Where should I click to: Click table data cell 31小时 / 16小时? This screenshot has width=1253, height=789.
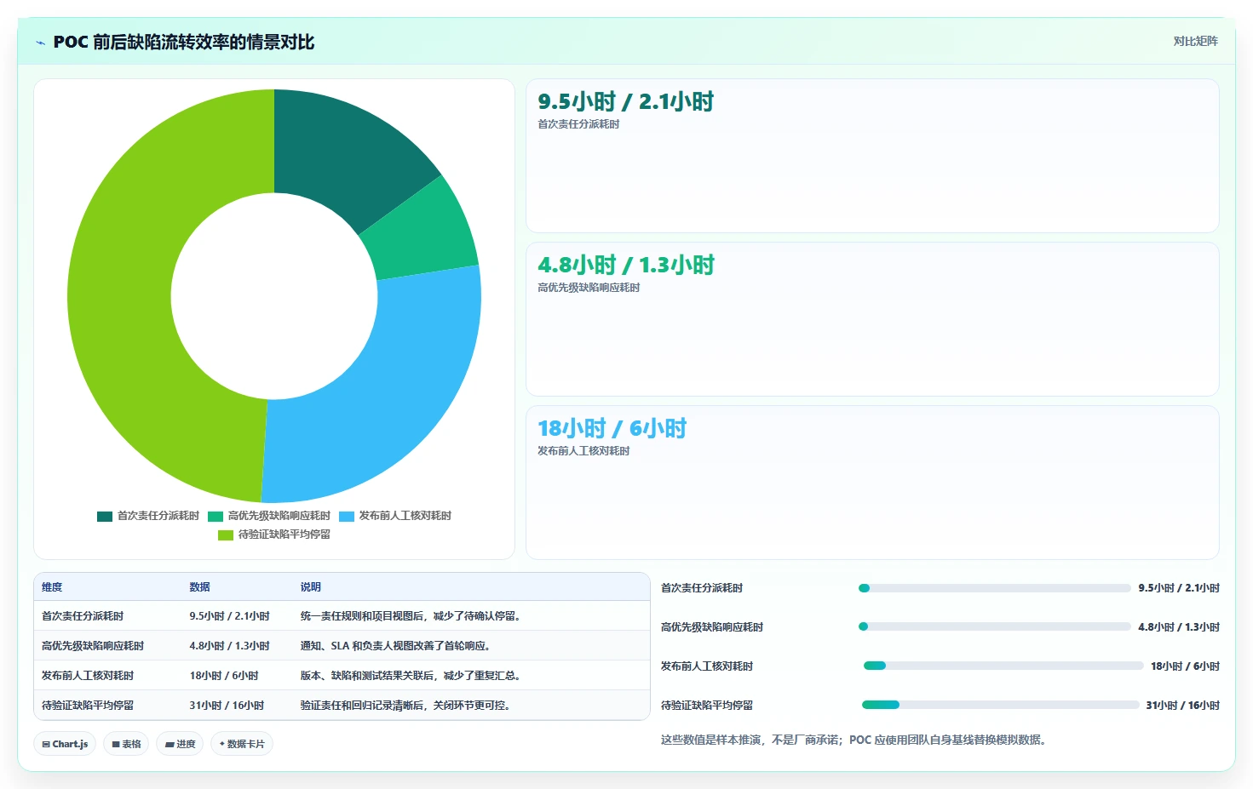point(227,706)
